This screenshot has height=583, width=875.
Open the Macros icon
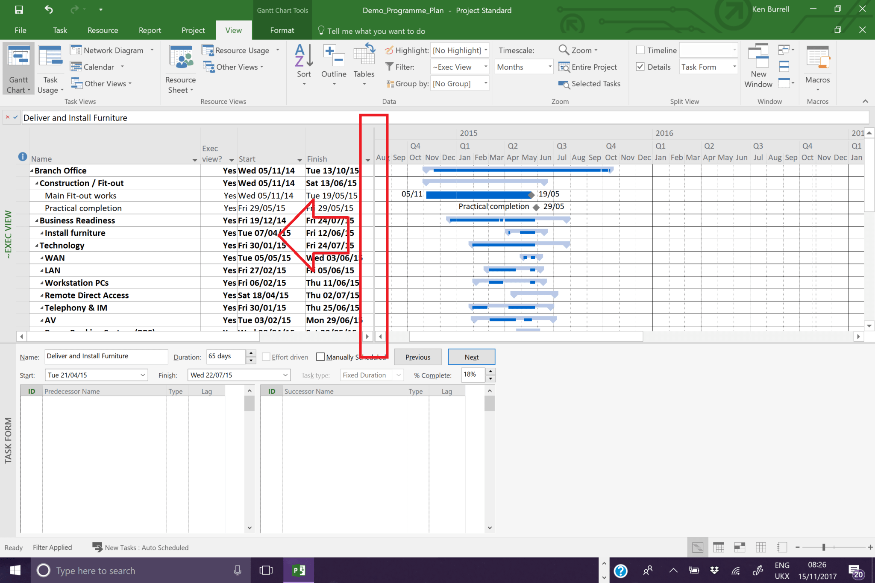[x=817, y=64]
